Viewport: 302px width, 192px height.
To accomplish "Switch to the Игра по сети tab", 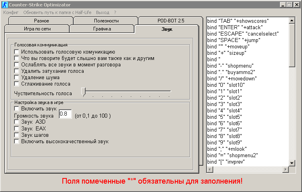I will (x=37, y=29).
